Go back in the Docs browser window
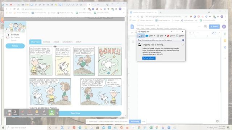Image resolution: width=232 pixels, height=130 pixels. [x=130, y=17]
